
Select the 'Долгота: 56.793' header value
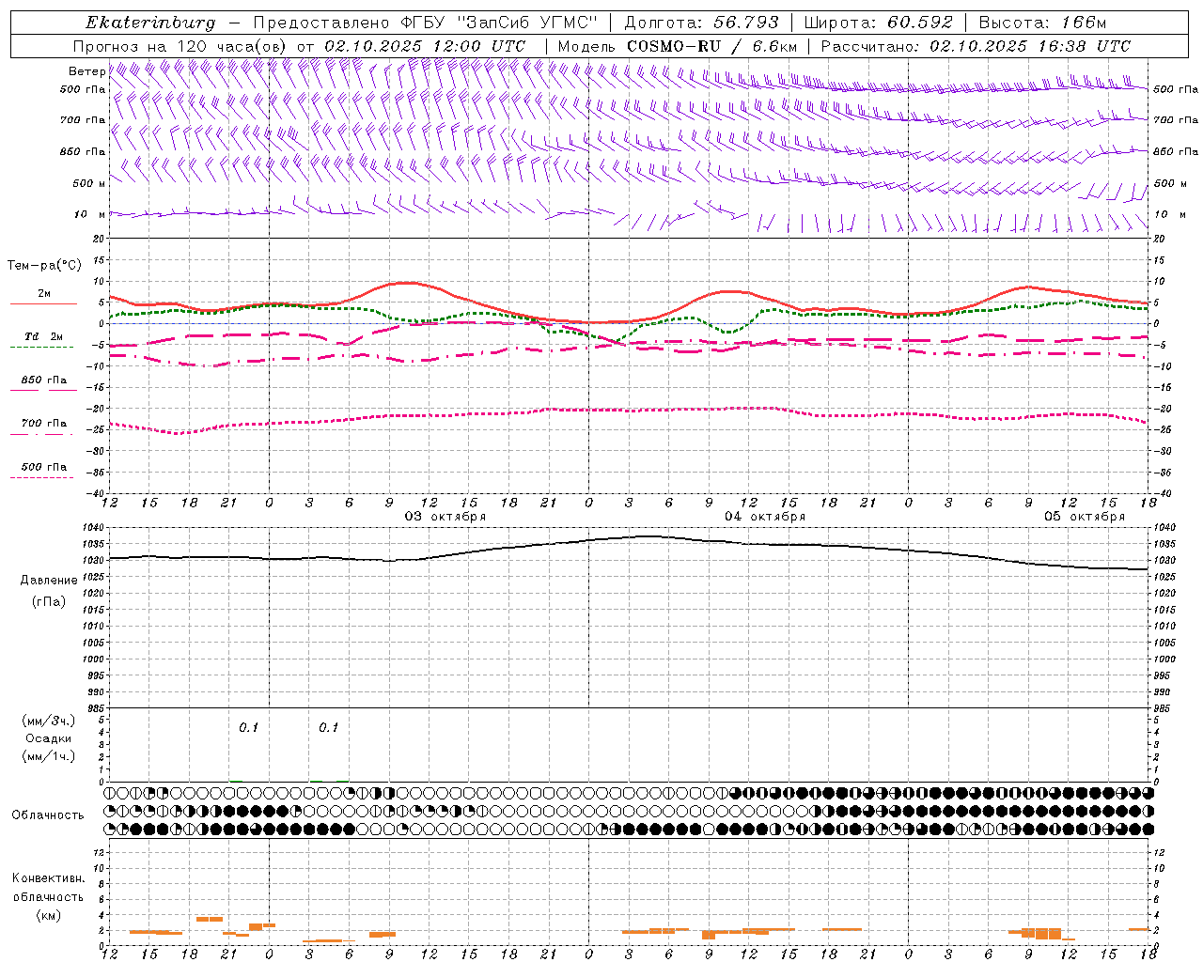700,23
